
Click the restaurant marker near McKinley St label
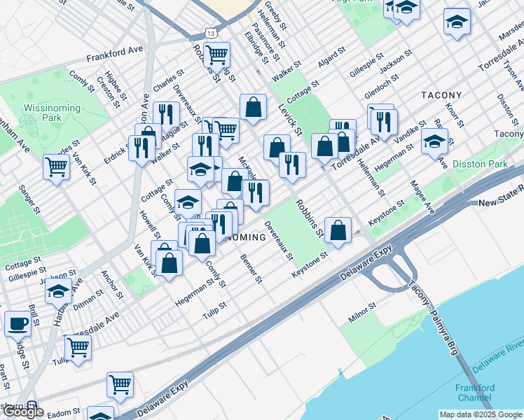[x=256, y=193]
